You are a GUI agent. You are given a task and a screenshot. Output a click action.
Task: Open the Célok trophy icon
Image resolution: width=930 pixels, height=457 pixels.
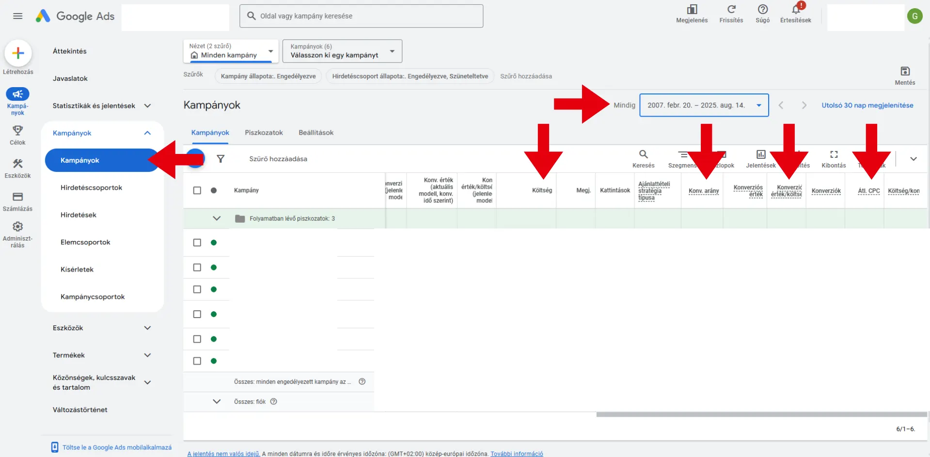(x=17, y=131)
